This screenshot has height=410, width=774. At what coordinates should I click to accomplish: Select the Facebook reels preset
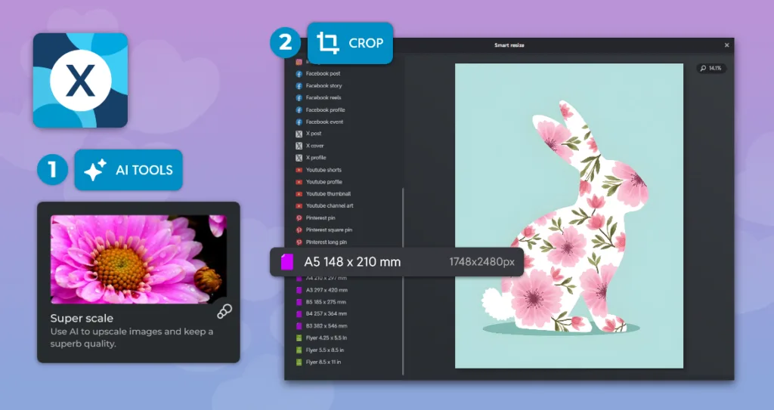[x=324, y=97]
